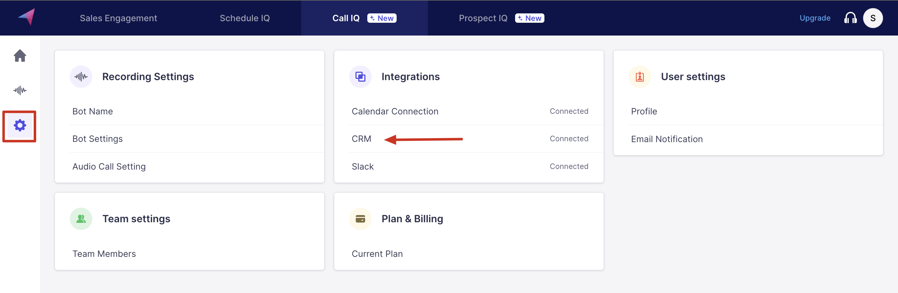The height and width of the screenshot is (293, 898).
Task: Open the recordings waveform sidebar icon
Action: pyautogui.click(x=20, y=91)
